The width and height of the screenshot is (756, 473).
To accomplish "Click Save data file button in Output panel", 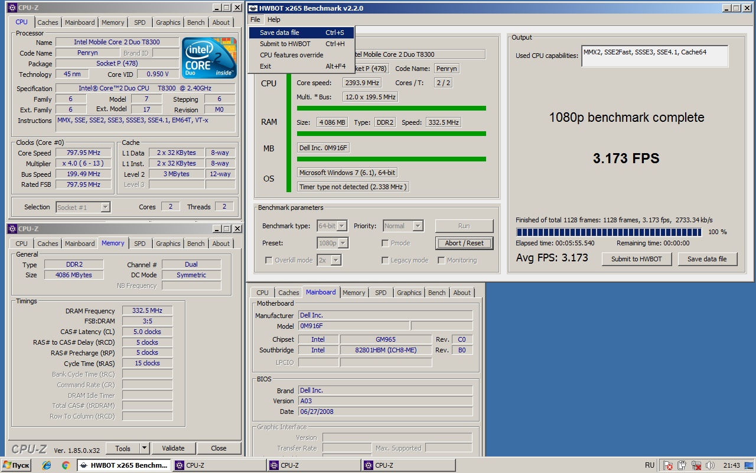I will point(707,259).
